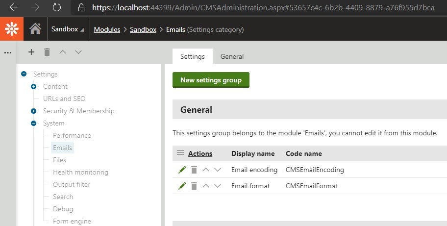Select the System tree item

tap(53, 123)
